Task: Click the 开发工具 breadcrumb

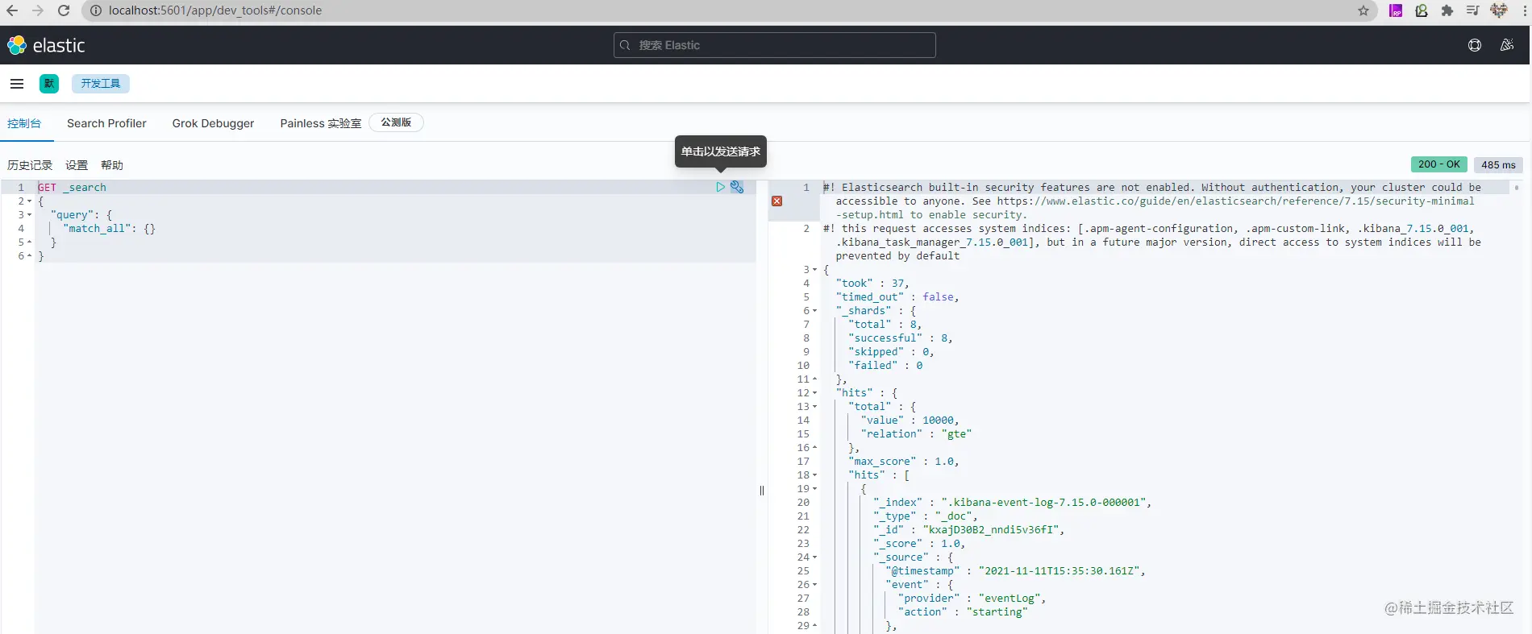Action: coord(101,84)
